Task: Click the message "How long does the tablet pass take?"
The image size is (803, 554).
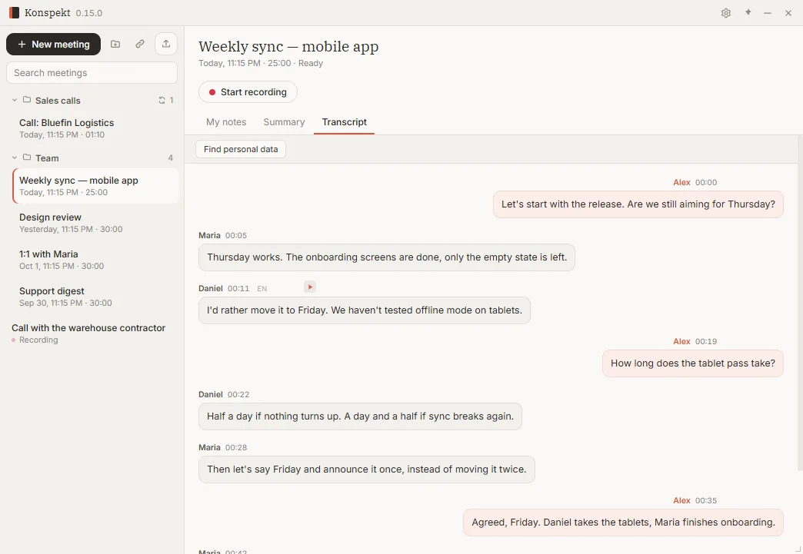Action: pyautogui.click(x=693, y=363)
